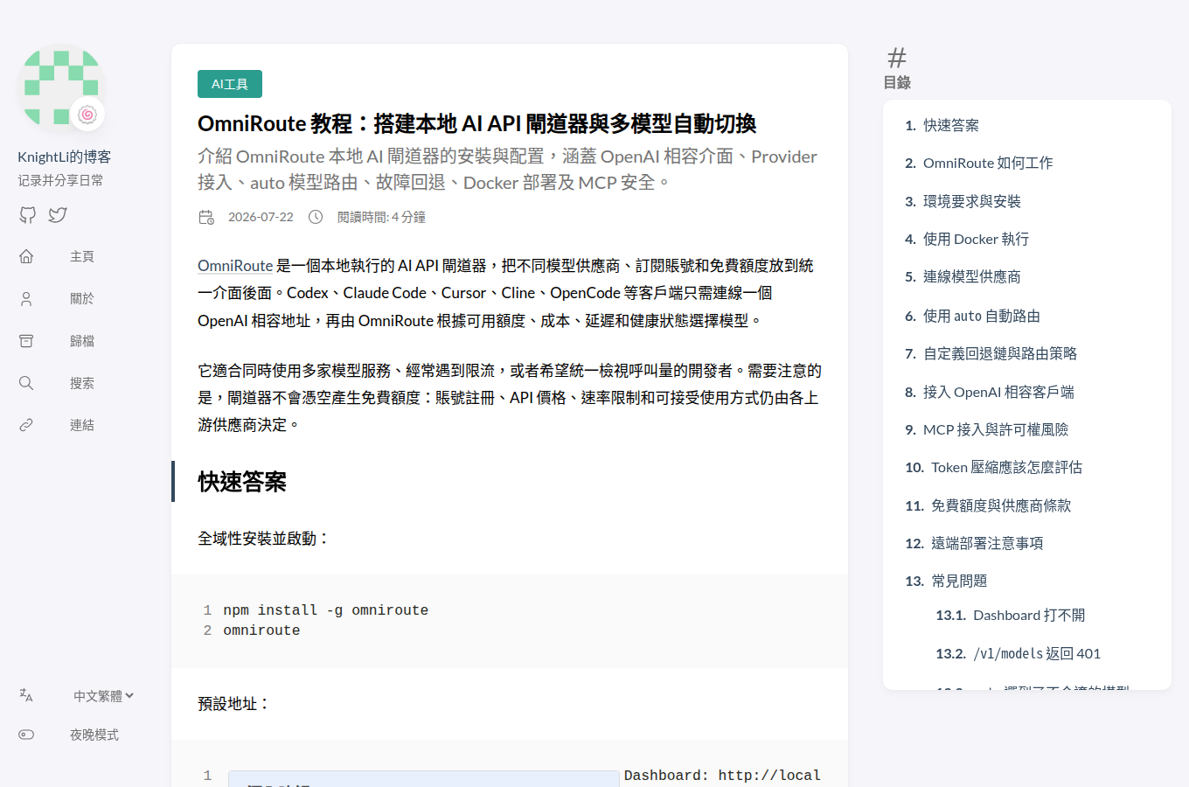Click the 预設地址 paragraph text
Screen dimensions: 1189x787
click(x=234, y=703)
